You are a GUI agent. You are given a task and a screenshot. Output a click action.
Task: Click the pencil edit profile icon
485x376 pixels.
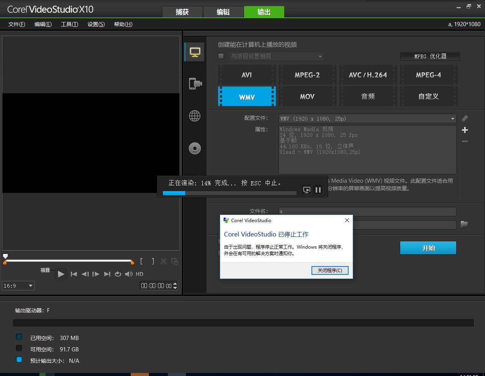[x=465, y=119]
